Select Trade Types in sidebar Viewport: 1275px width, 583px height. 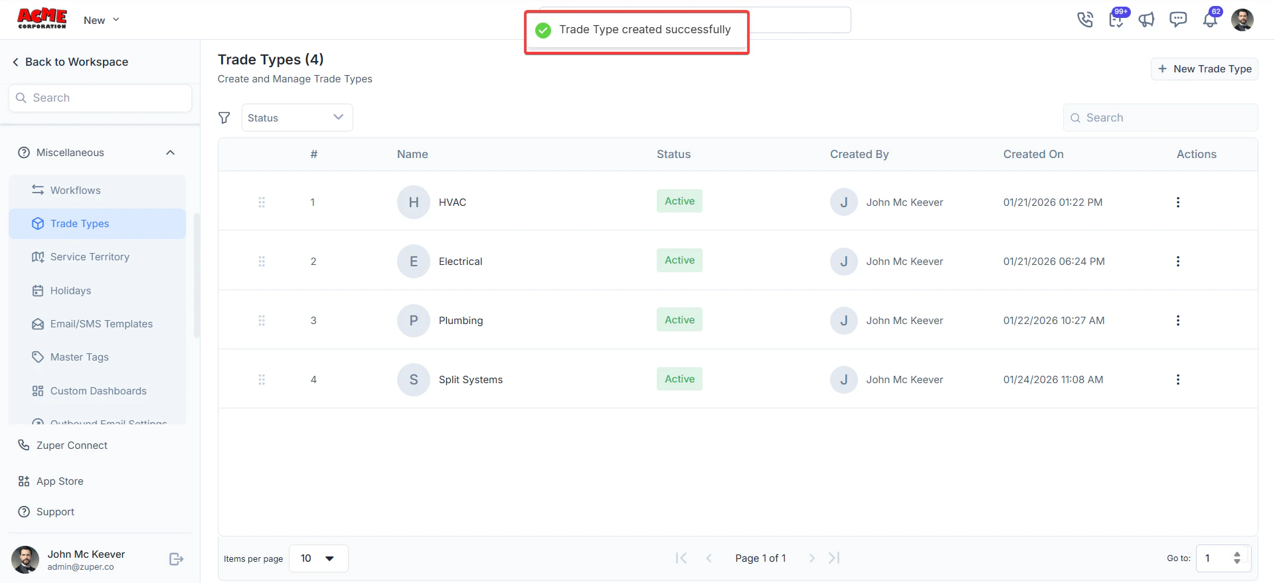[97, 224]
